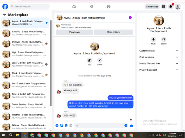Image resolution: width=185 pixels, height=138 pixels.
Task: Open the Alyssa conversation in the list
Action: (25, 23)
